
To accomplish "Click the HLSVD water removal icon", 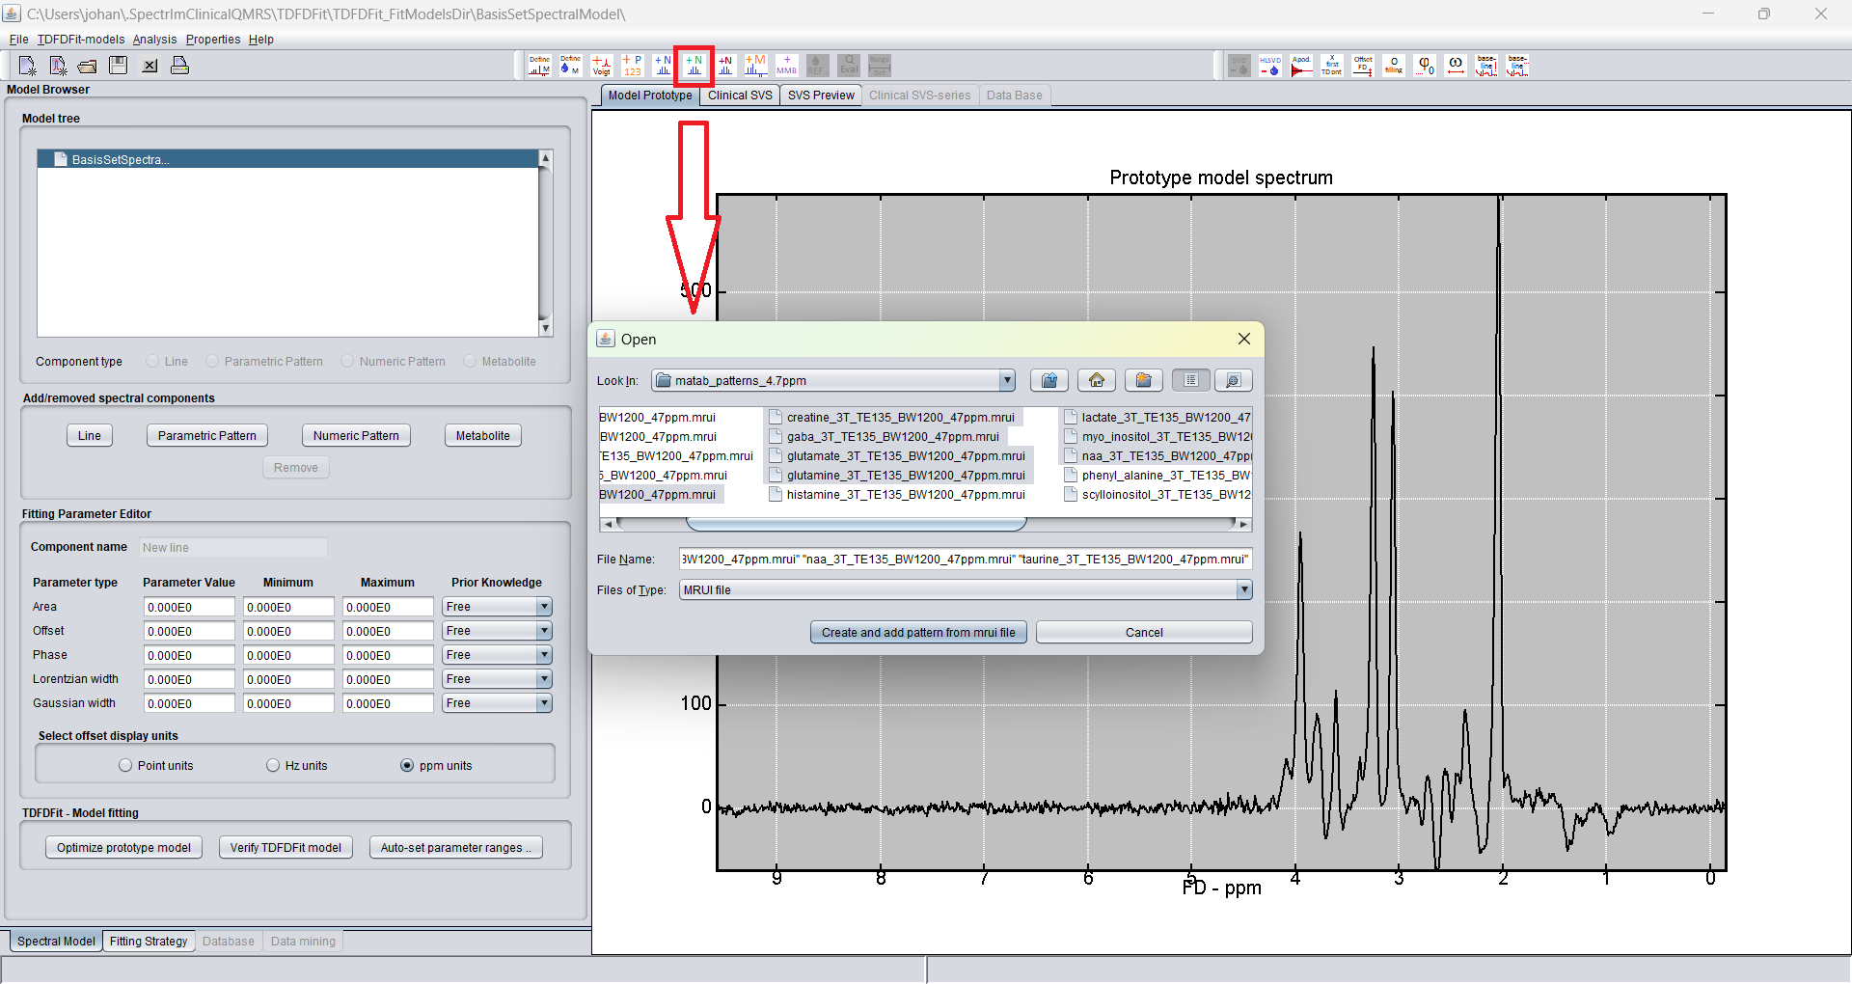I will click(1270, 65).
